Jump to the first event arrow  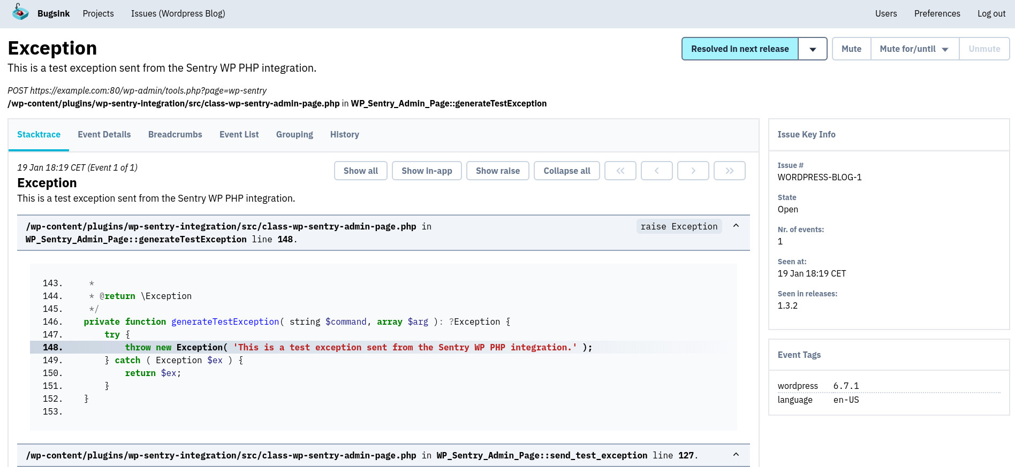click(x=620, y=171)
